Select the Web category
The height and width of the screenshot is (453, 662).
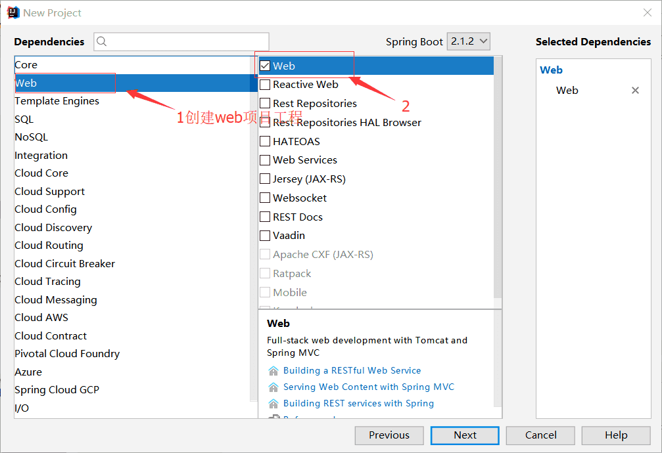point(132,83)
